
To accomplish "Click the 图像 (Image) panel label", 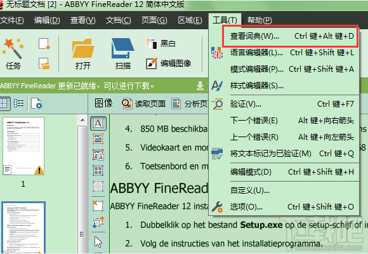I will (103, 103).
